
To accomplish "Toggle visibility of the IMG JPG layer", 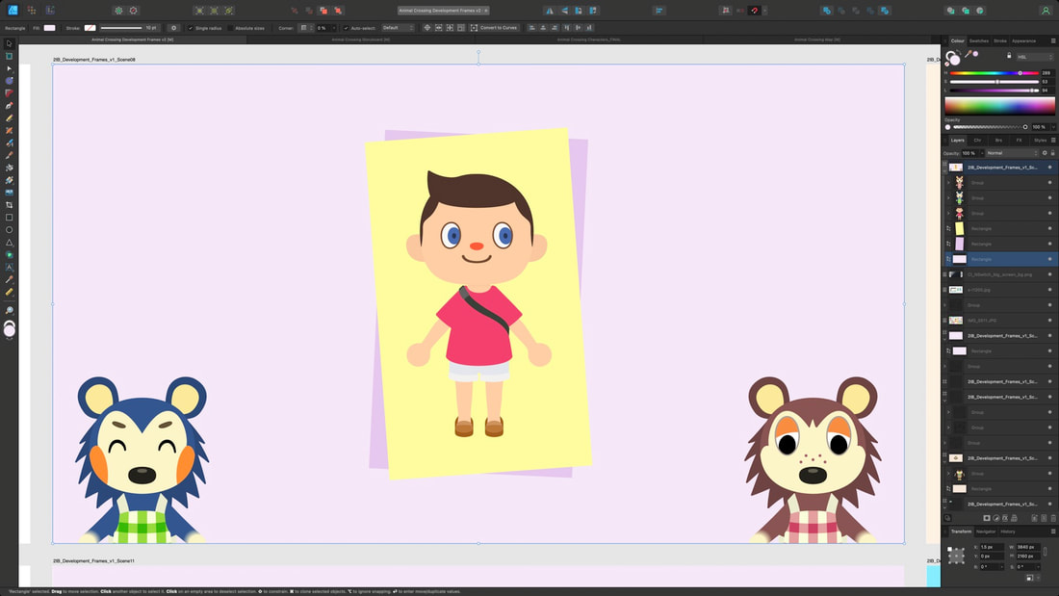I will coord(1049,321).
